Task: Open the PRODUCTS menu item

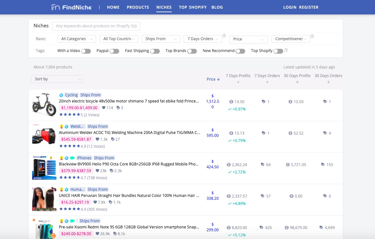Action: tap(138, 7)
